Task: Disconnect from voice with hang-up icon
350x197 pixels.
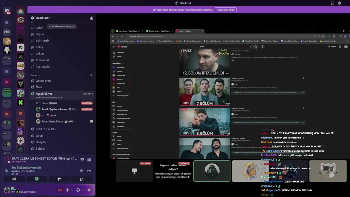Action: tap(89, 171)
